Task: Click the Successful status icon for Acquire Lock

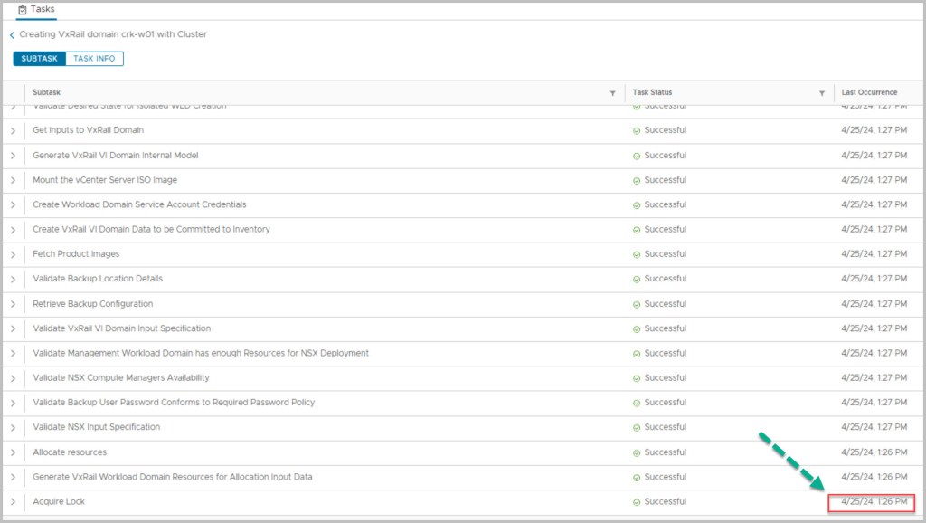Action: pos(637,501)
